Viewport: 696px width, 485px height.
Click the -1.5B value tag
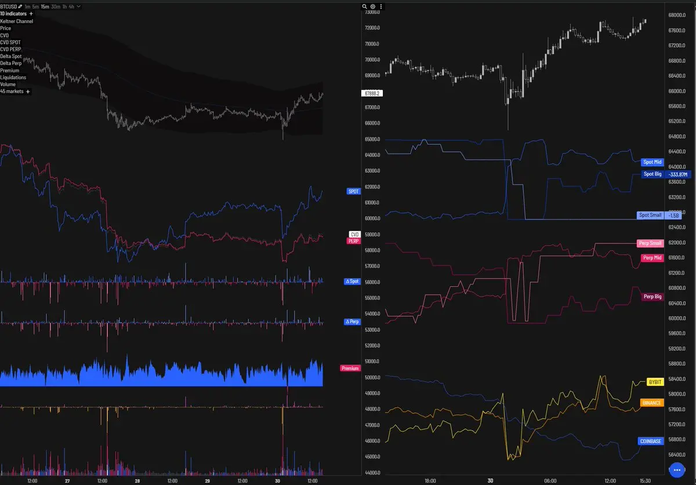point(673,215)
